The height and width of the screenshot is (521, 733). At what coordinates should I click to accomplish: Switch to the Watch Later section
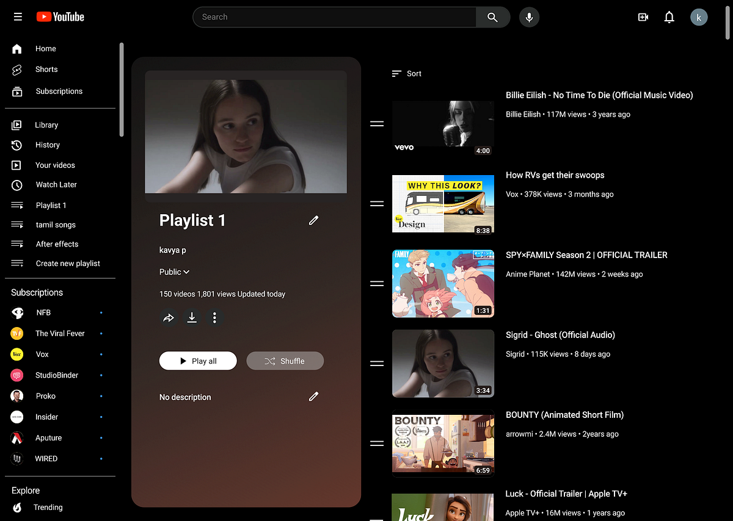56,184
